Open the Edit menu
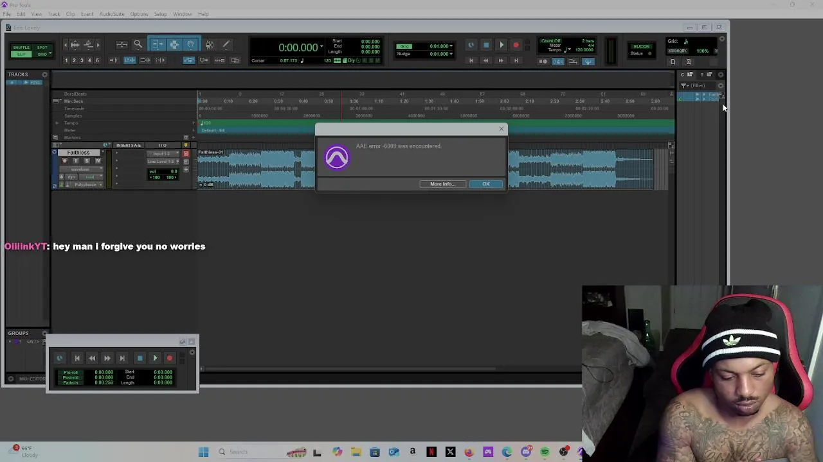 21,14
